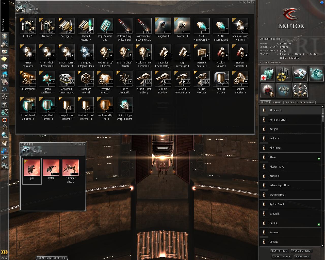This screenshot has height=260, width=325.
Task: Click the Ortner constellation name
Action: click(284, 47)
